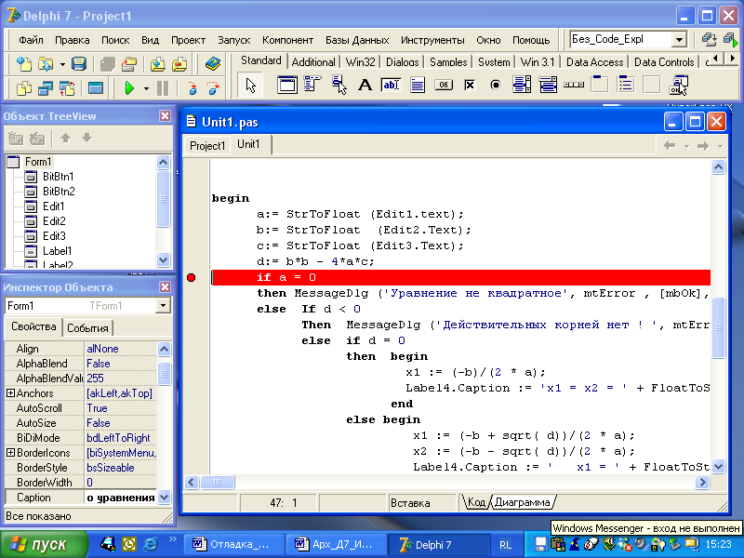Select the MainMenu palette component
Viewport: 744px width, 558px height.
tap(312, 86)
